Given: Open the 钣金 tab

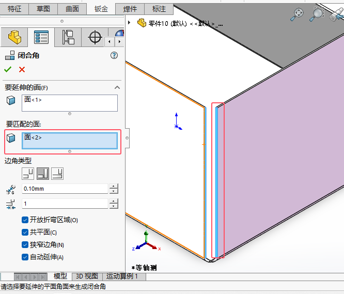Looking at the screenshot, I should tap(101, 9).
